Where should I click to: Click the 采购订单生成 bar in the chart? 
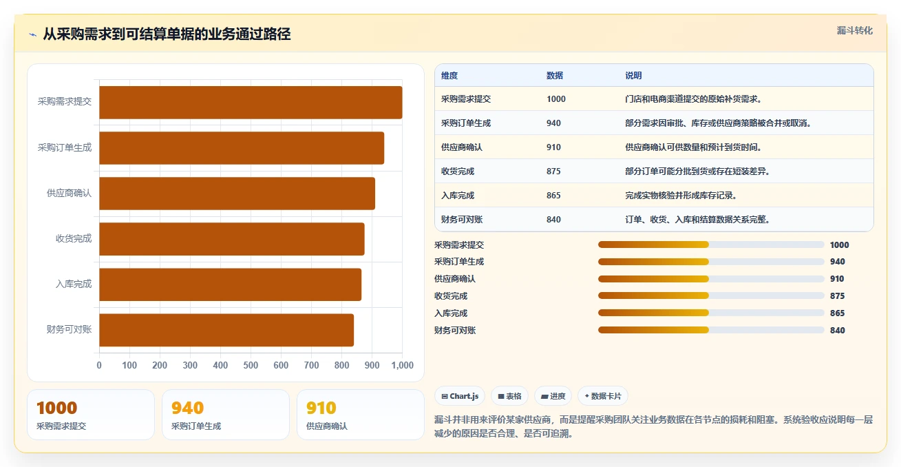tap(242, 148)
